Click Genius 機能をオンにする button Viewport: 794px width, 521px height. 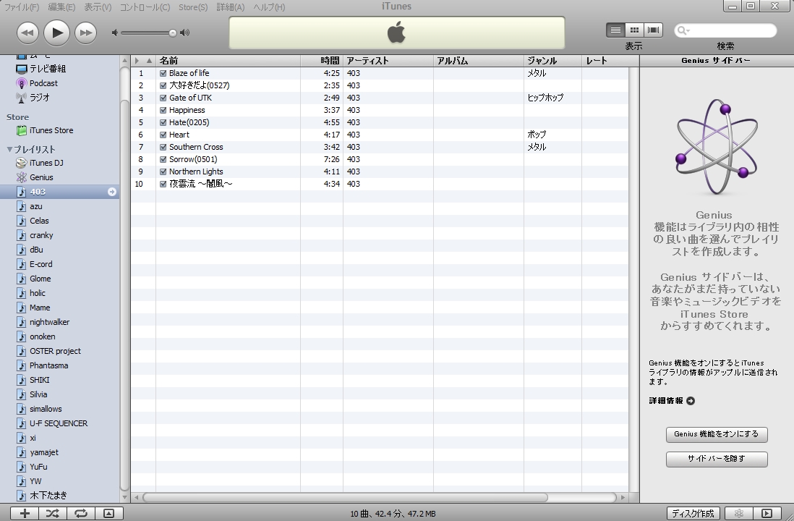pos(717,434)
